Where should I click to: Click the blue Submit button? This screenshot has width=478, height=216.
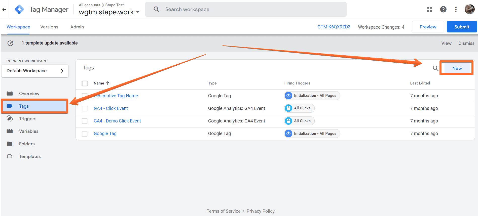(462, 27)
